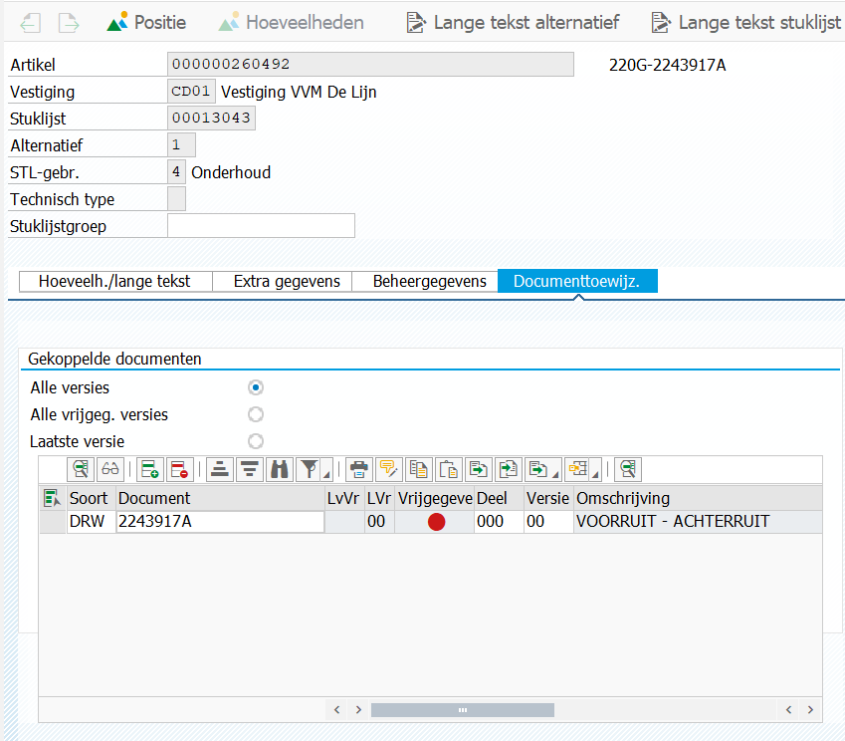
Task: Click the Vestiging field CD01
Action: [191, 92]
